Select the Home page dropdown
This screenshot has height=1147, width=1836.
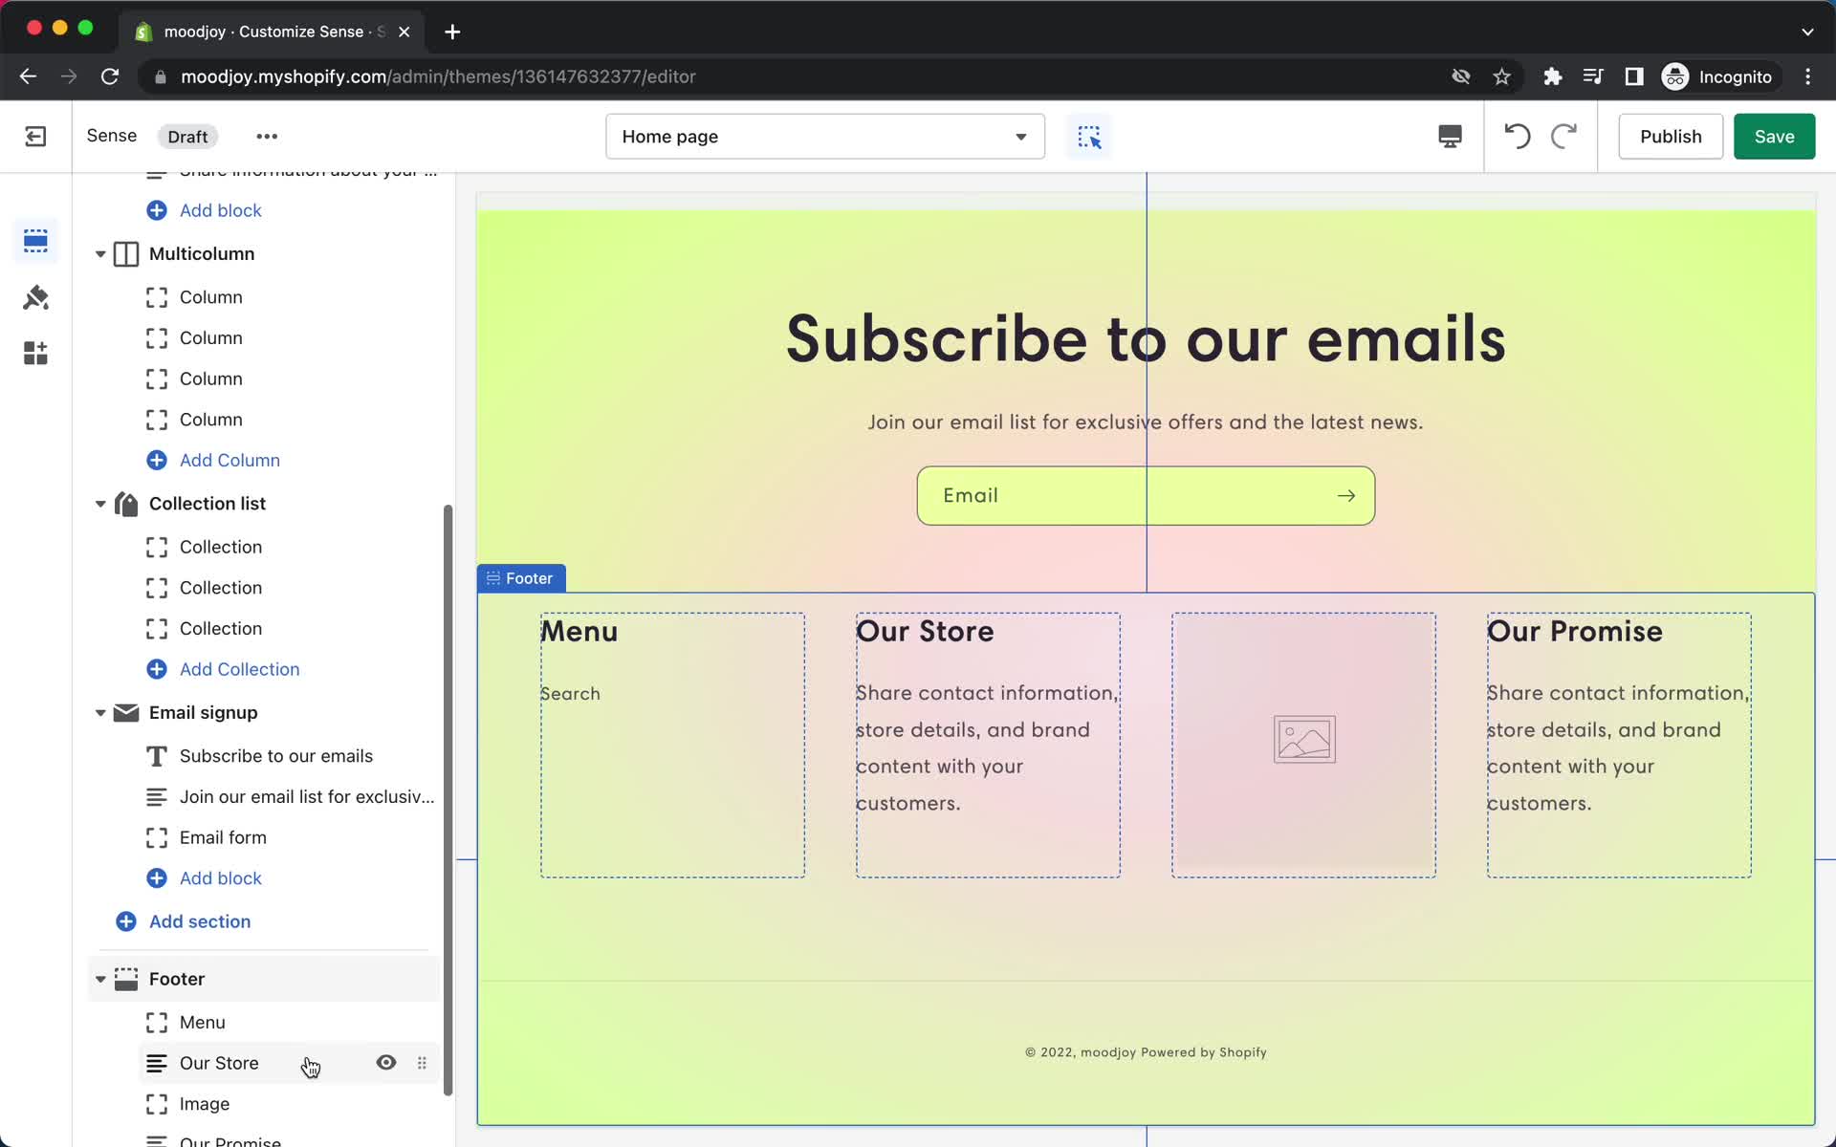826,136
